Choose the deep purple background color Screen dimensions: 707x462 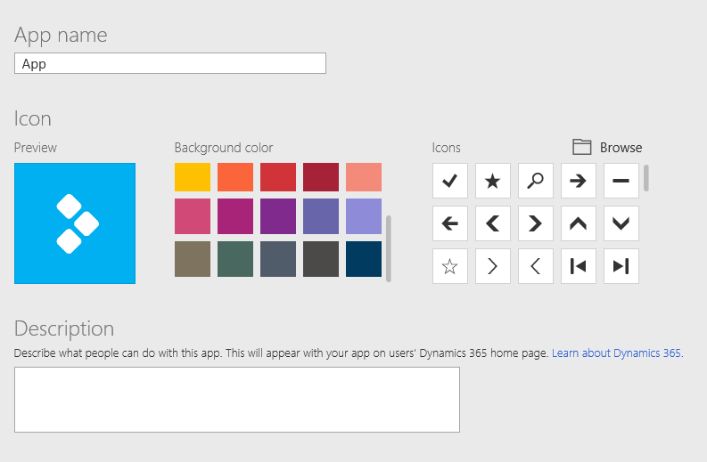[x=278, y=216]
